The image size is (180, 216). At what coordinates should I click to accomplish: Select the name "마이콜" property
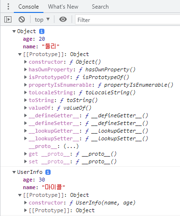coord(44,187)
